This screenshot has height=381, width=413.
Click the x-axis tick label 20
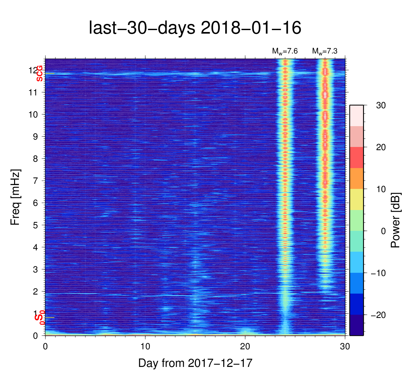(x=245, y=347)
